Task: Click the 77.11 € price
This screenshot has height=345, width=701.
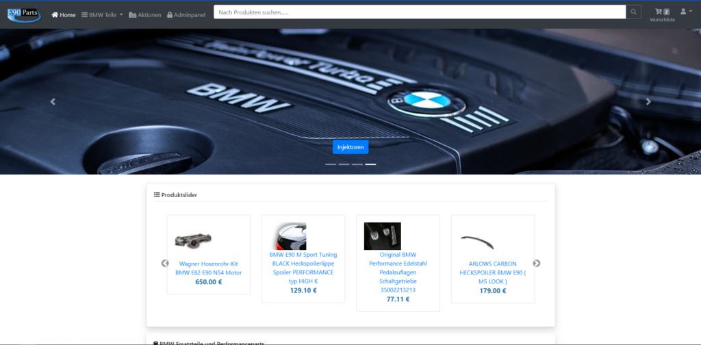Action: point(398,299)
